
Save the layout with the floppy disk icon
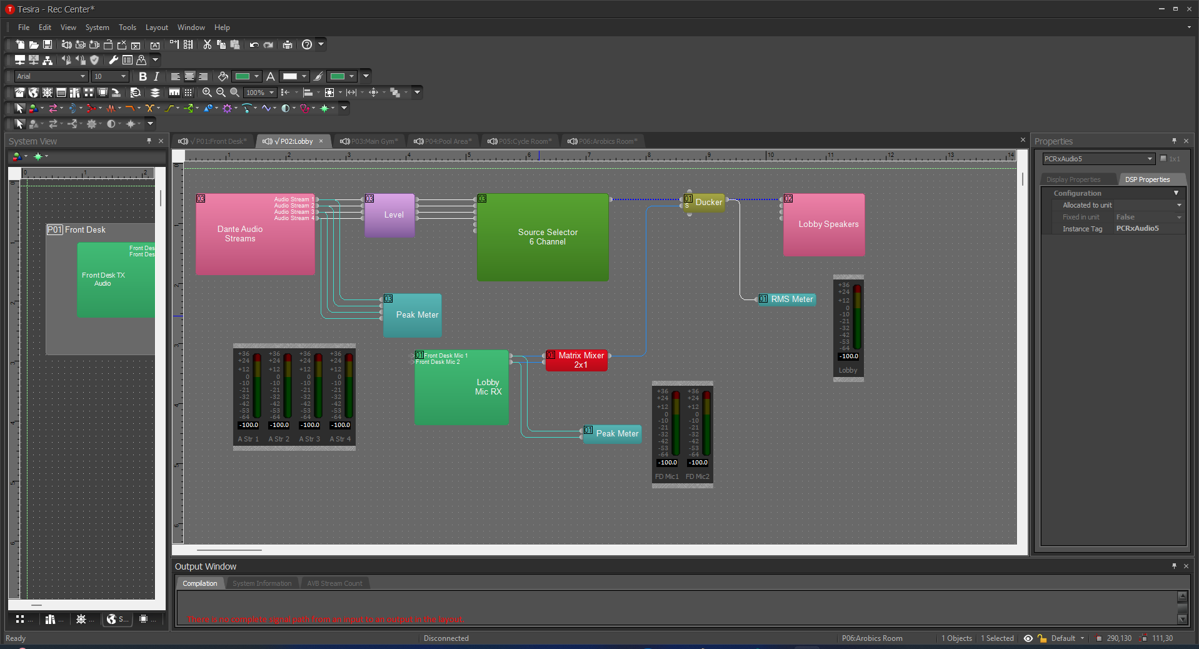click(48, 44)
